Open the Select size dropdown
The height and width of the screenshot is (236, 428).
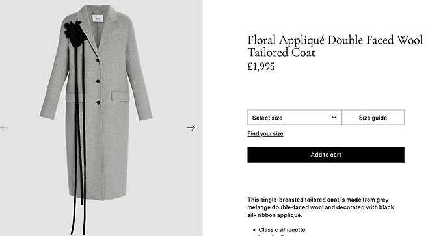(x=294, y=118)
